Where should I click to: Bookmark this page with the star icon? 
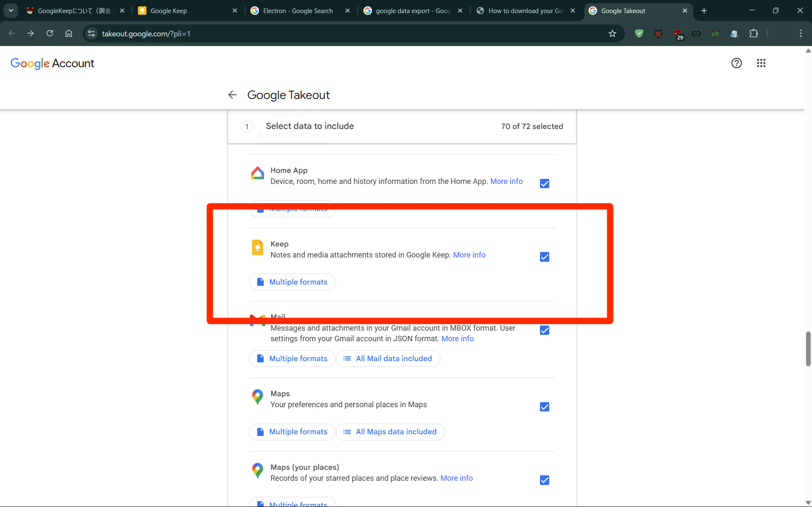tap(612, 33)
